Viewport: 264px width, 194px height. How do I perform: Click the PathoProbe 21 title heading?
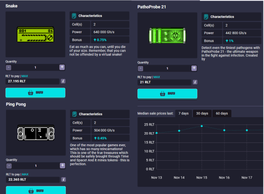152,7
